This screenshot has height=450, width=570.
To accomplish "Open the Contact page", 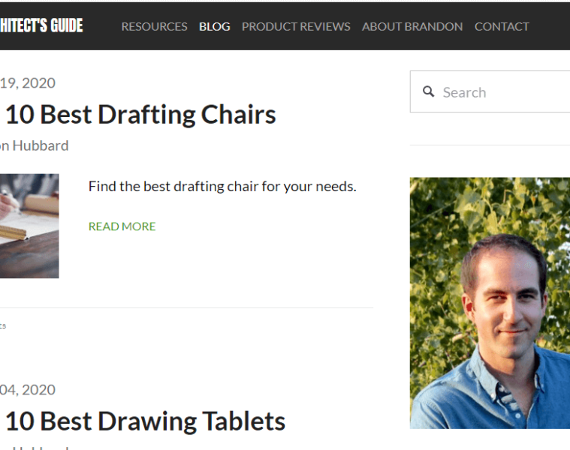I will pyautogui.click(x=502, y=26).
